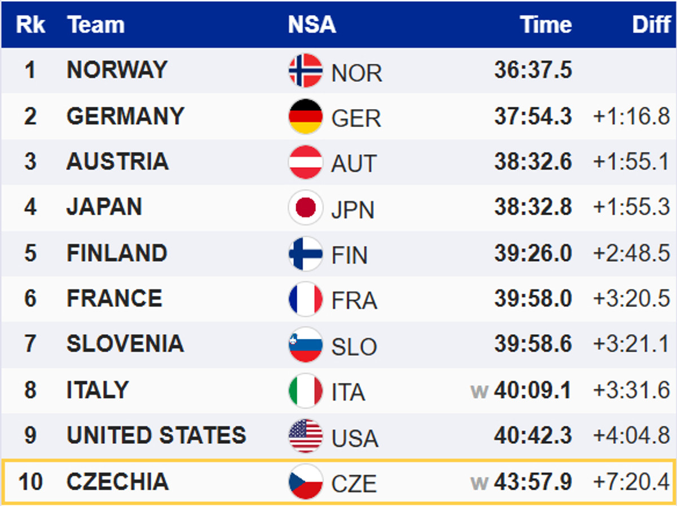Click the Czechia flag icon

[x=305, y=482]
